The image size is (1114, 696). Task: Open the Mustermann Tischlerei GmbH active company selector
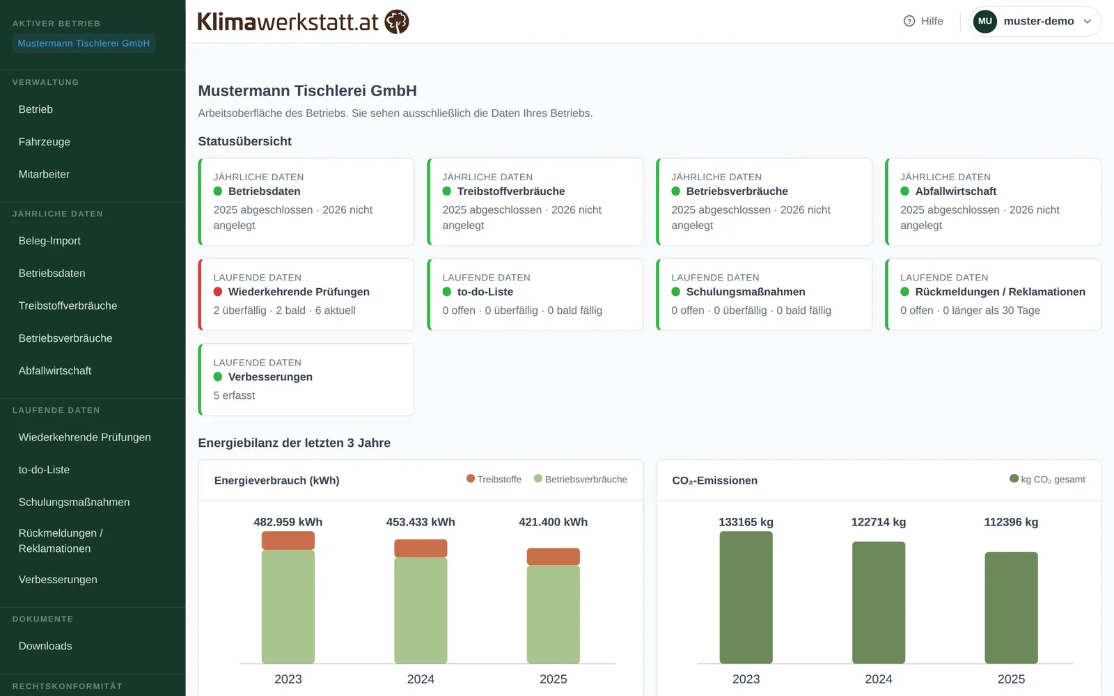point(84,43)
